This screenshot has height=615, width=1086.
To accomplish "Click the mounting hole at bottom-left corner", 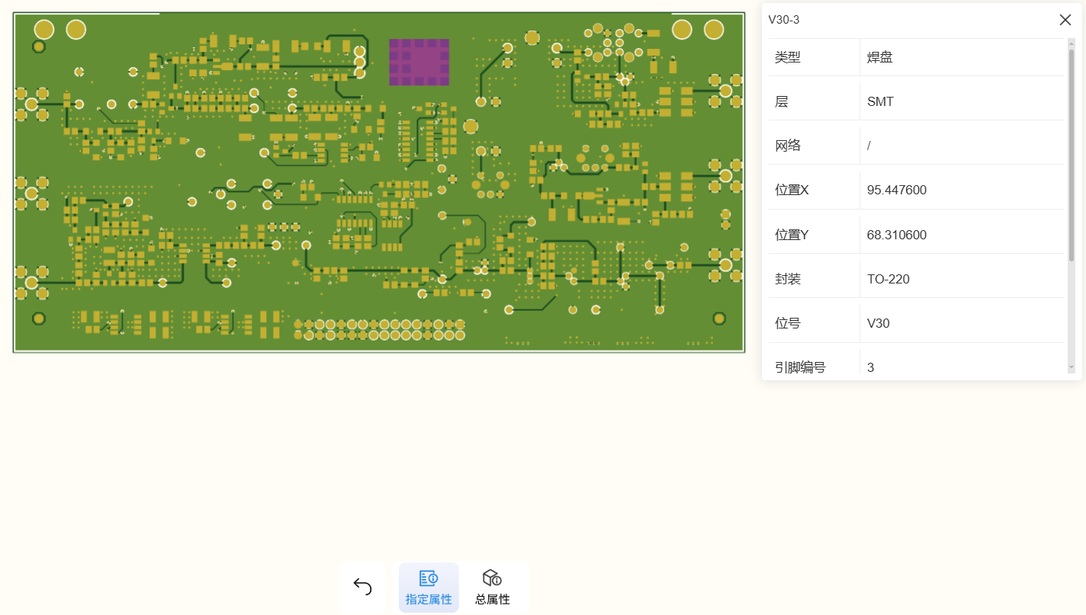I will click(x=39, y=318).
